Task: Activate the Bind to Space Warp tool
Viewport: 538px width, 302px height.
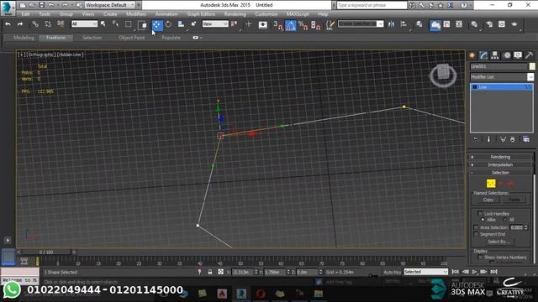Action: click(x=61, y=24)
